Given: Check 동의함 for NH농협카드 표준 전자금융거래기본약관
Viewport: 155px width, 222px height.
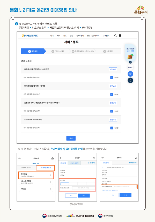Looking at the screenshot, I should coord(112,78).
